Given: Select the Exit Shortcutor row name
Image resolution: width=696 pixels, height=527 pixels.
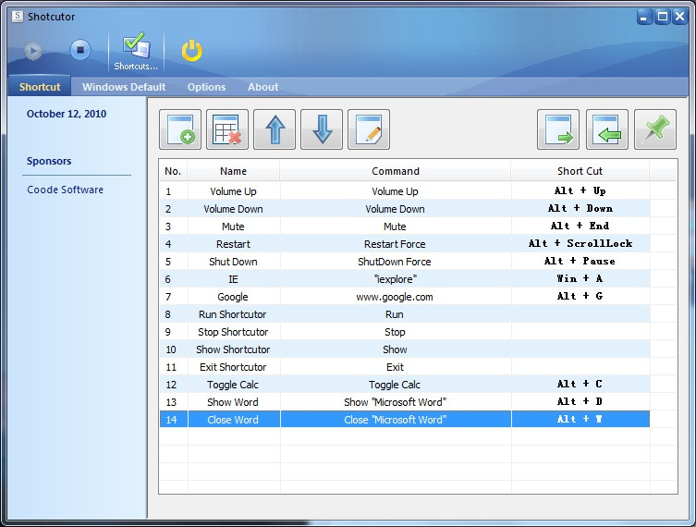Looking at the screenshot, I should tap(234, 367).
